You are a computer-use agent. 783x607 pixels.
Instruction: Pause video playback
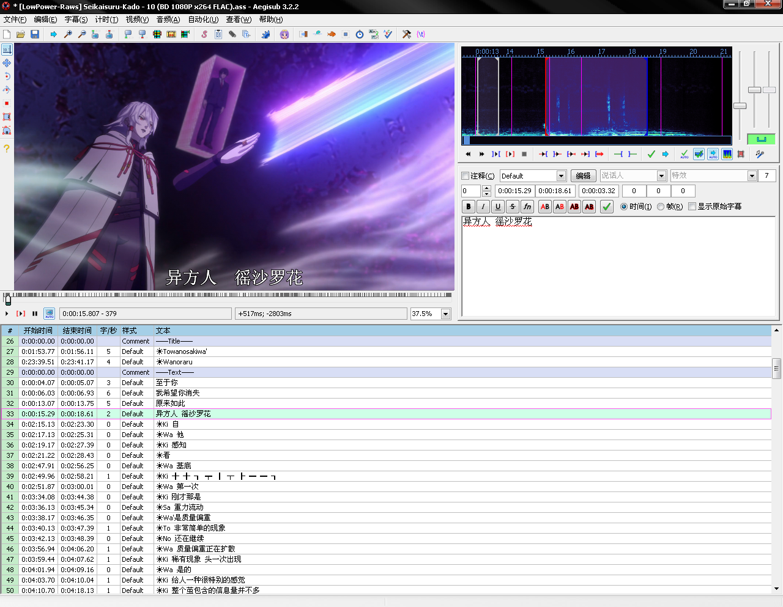pos(35,314)
